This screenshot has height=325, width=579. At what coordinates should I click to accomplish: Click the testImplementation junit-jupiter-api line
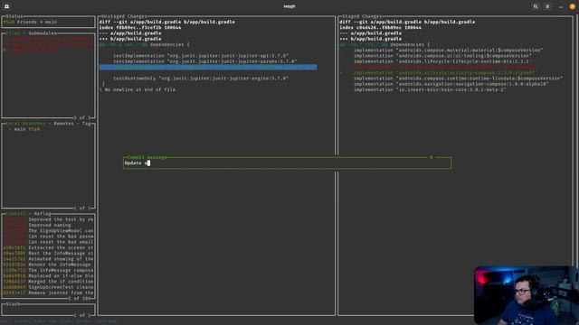[201, 56]
